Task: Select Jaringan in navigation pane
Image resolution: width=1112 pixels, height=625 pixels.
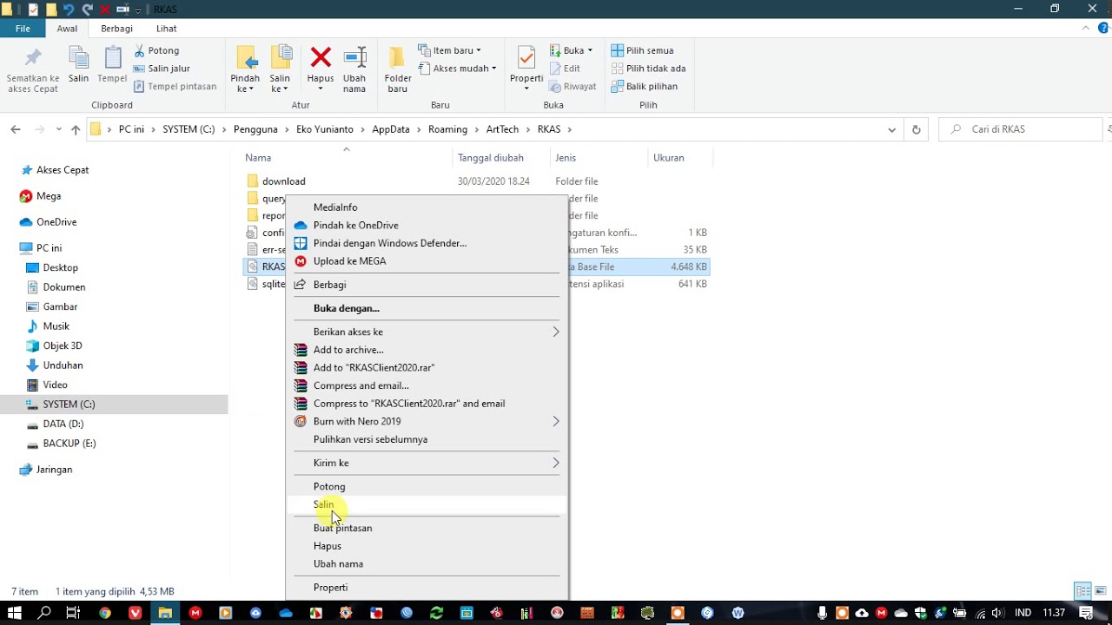Action: point(54,470)
